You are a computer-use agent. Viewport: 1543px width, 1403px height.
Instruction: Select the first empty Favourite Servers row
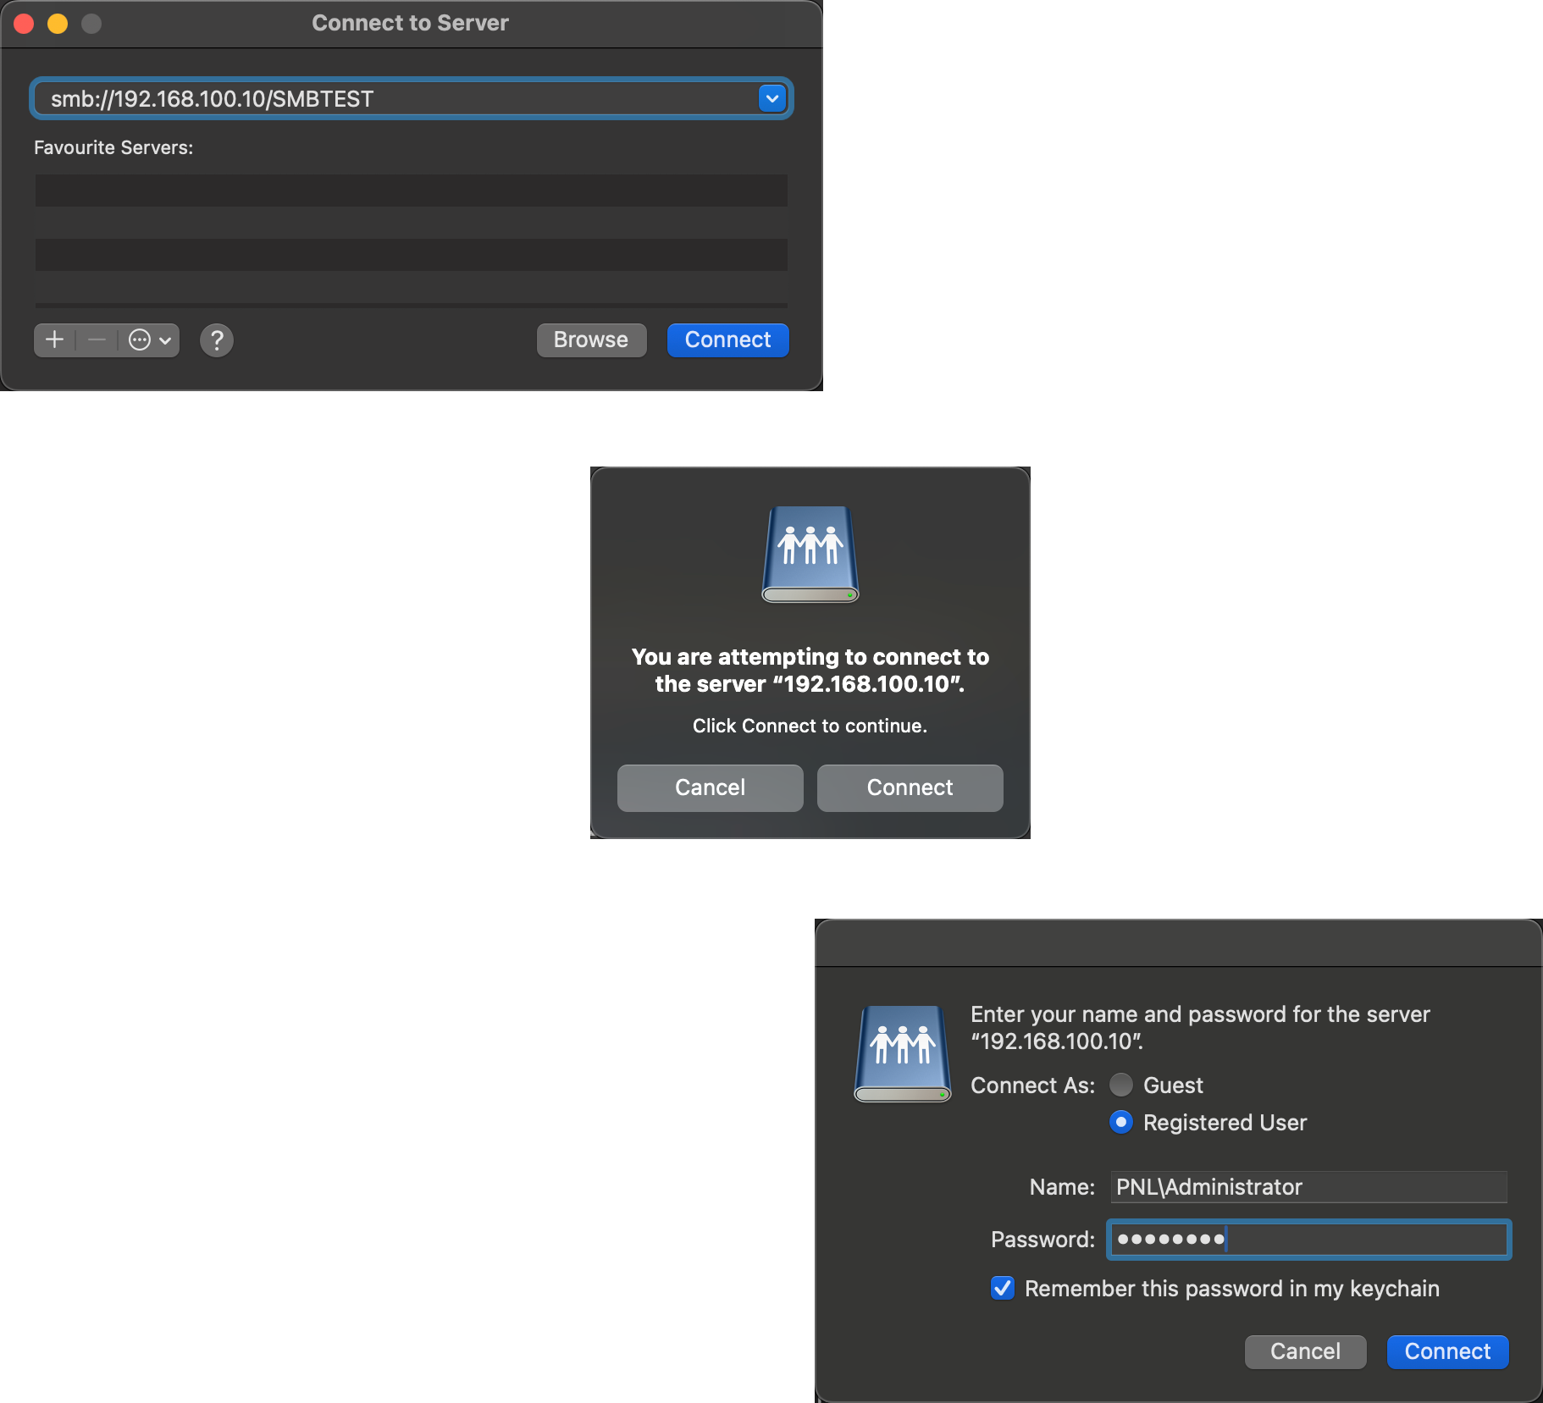411,191
